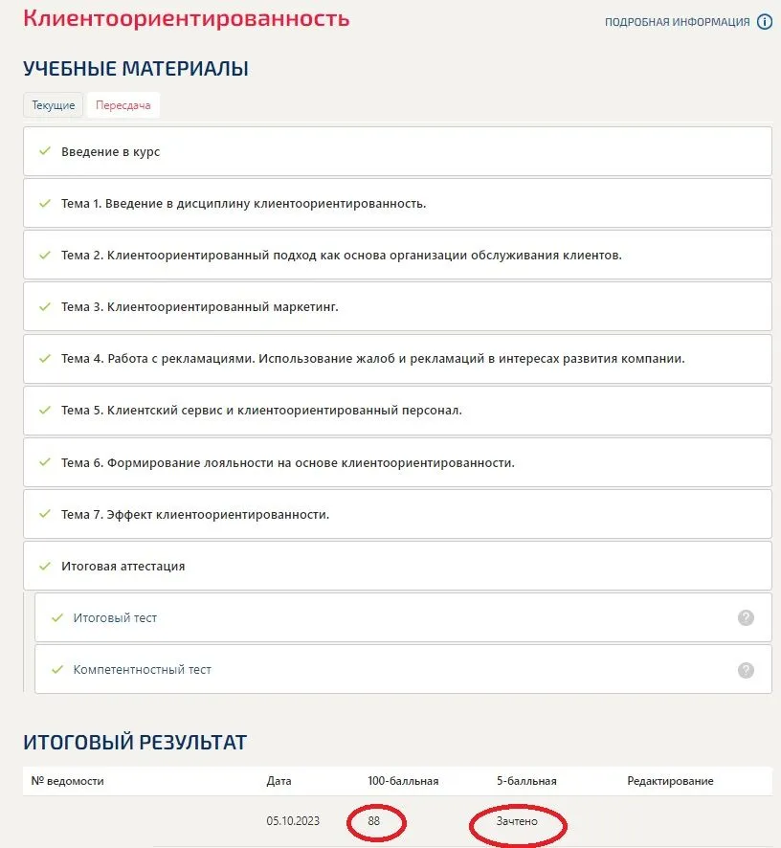Screen dimensions: 781x848
Task: Click help icon beside Итоговый тест
Action: (x=747, y=618)
